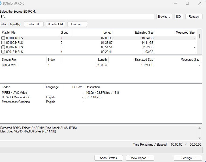
Task: Click the 5.1 / 48 kHz description
Action: 94,97
